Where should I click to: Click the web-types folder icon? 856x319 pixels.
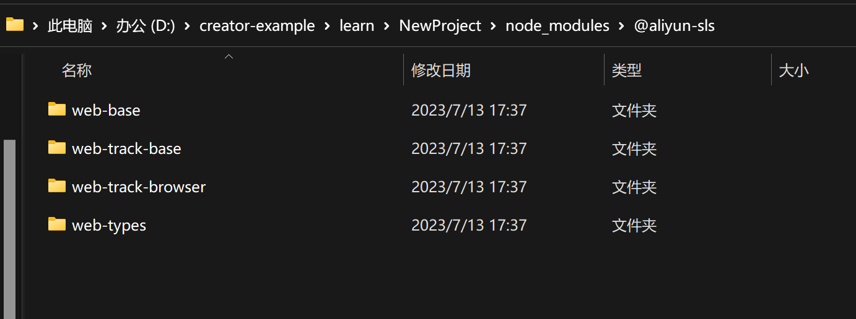point(57,224)
